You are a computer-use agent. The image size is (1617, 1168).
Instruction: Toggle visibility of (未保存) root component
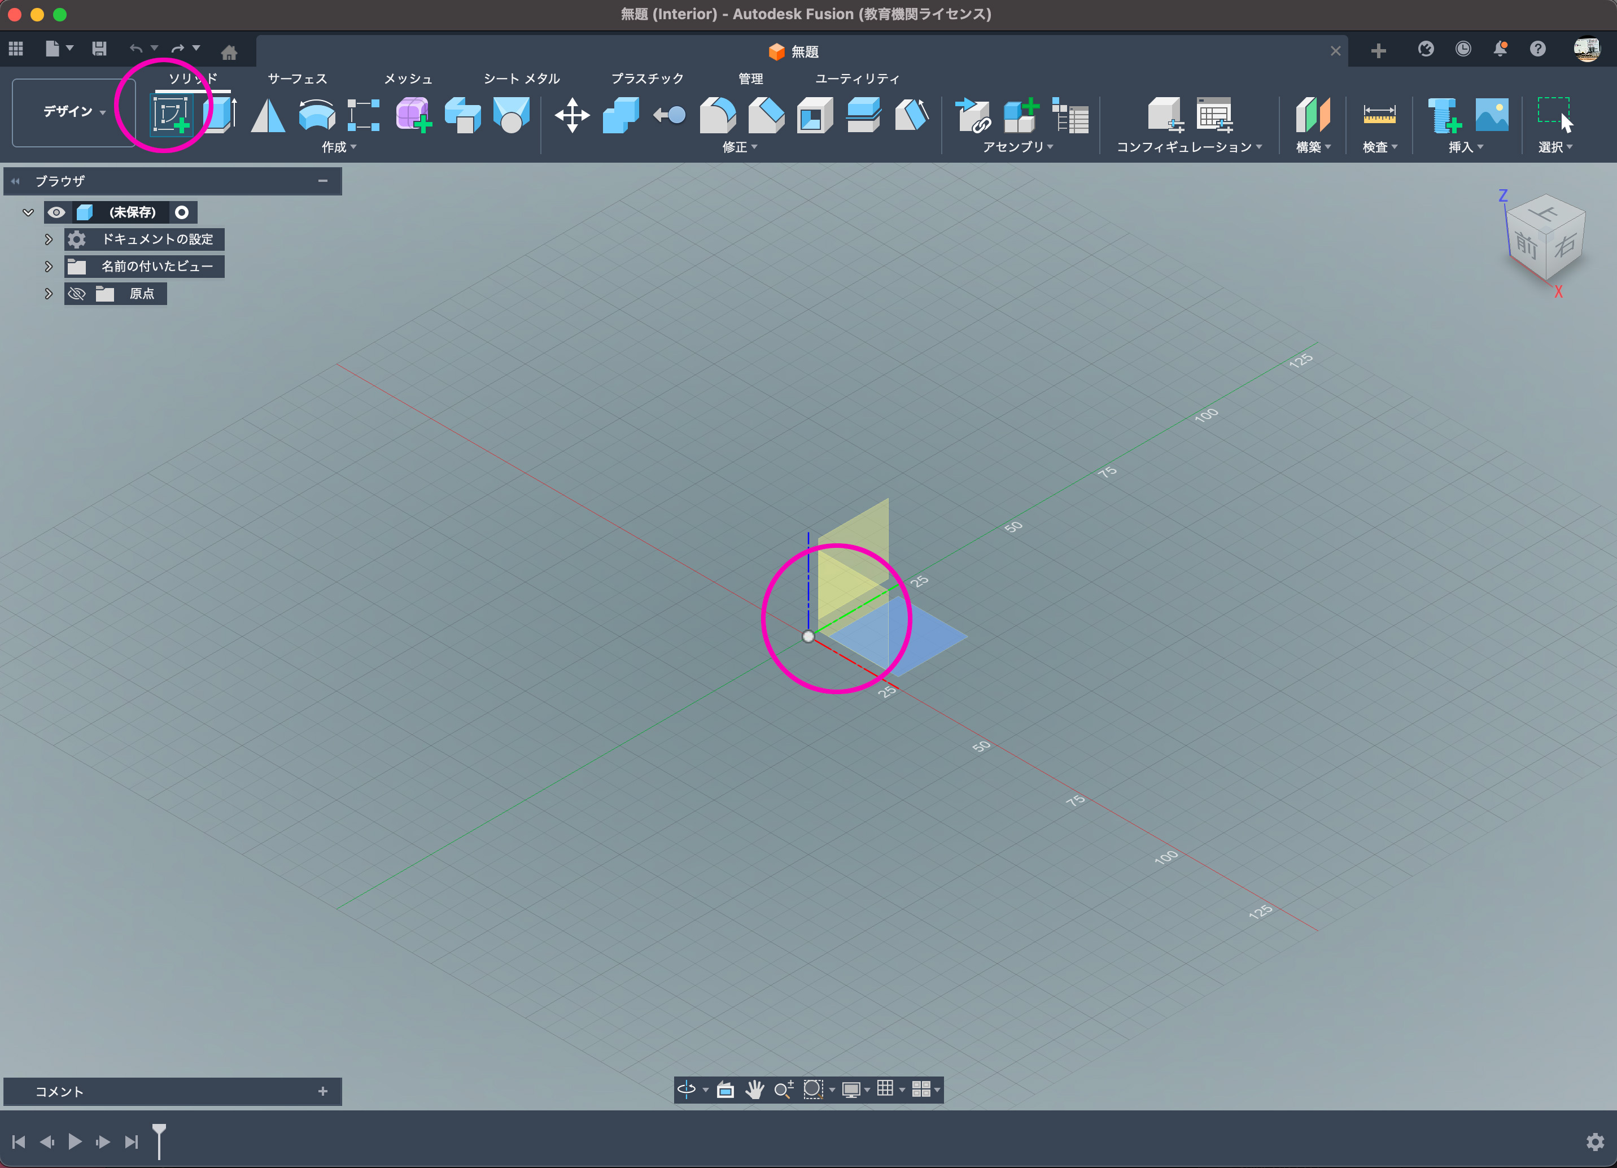pos(56,212)
